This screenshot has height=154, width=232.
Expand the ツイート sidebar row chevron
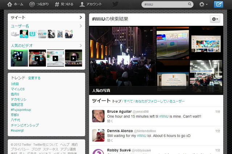(80, 17)
